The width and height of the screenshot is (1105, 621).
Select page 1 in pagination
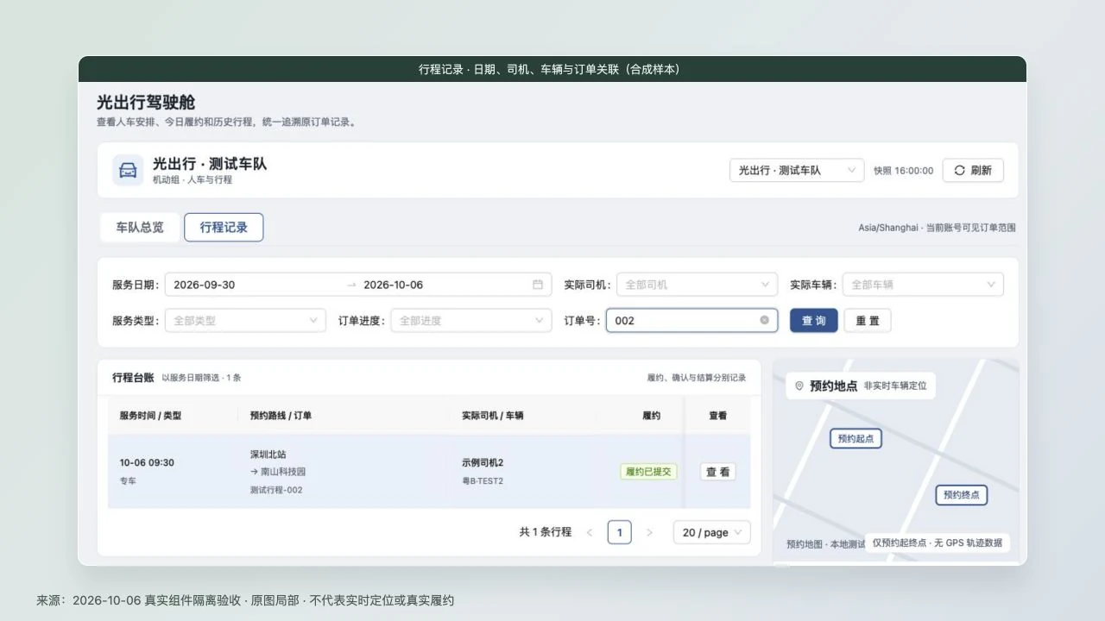(619, 532)
